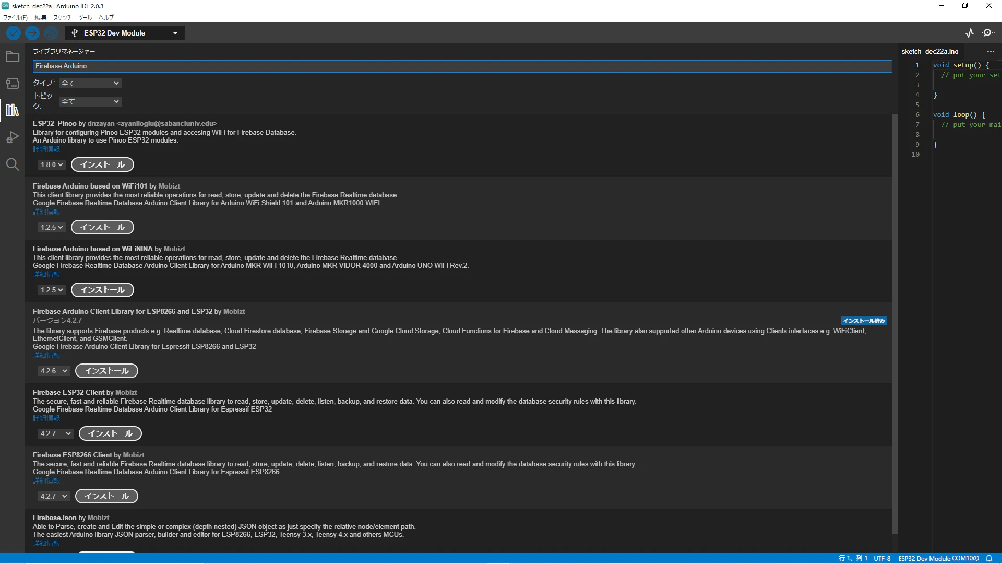
Task: Toggle the Library Manager sidebar icon
Action: [x=13, y=110]
